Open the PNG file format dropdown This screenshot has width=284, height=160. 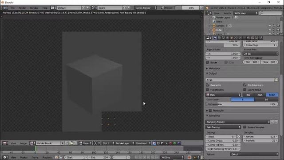pos(223,95)
